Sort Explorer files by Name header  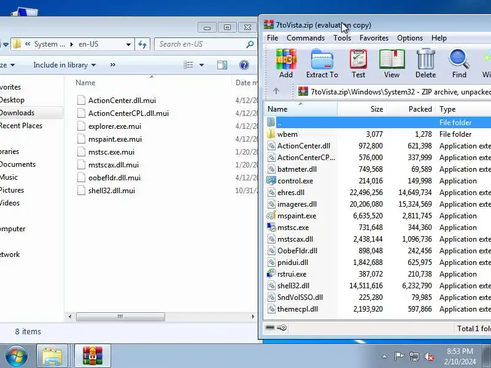click(x=152, y=83)
